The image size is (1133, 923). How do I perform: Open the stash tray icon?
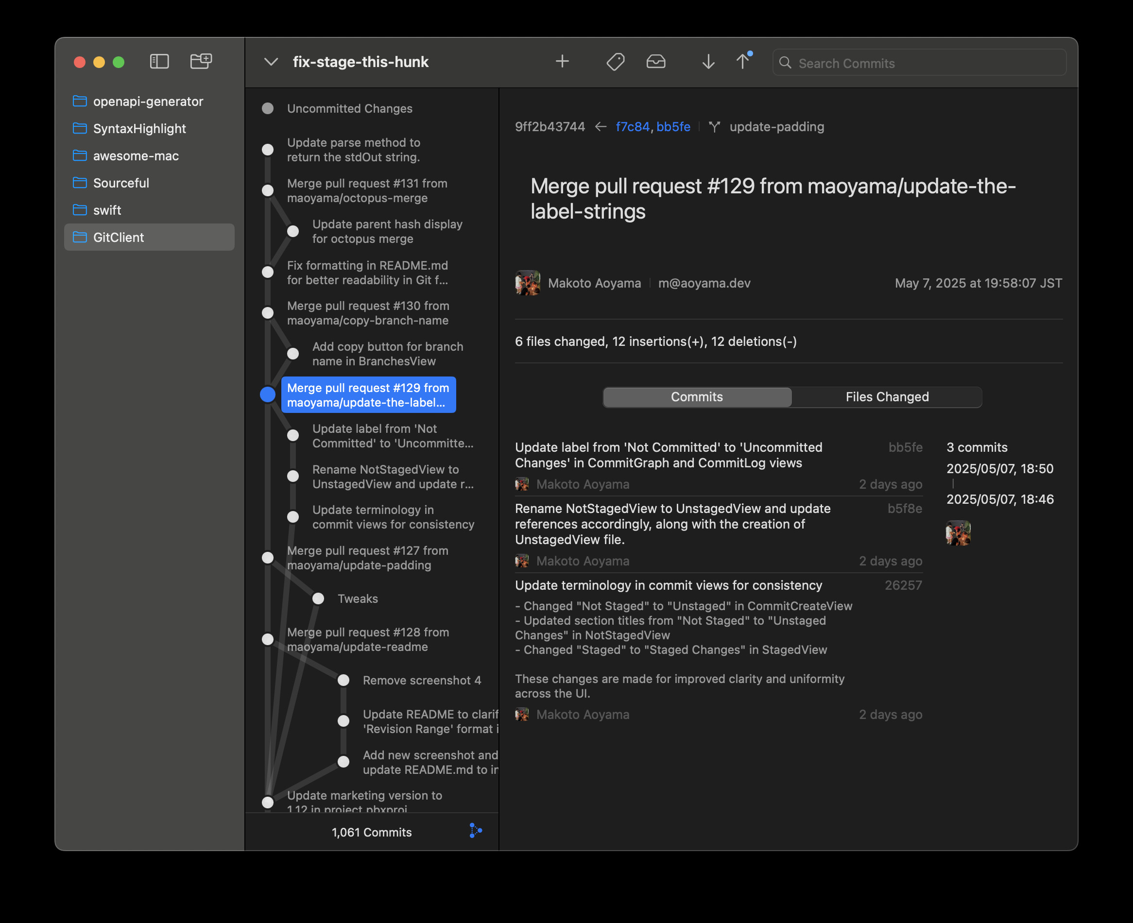point(655,62)
